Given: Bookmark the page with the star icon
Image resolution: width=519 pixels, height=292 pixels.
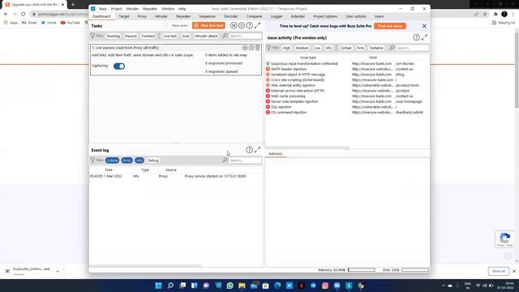Looking at the screenshot, I should (485, 14).
